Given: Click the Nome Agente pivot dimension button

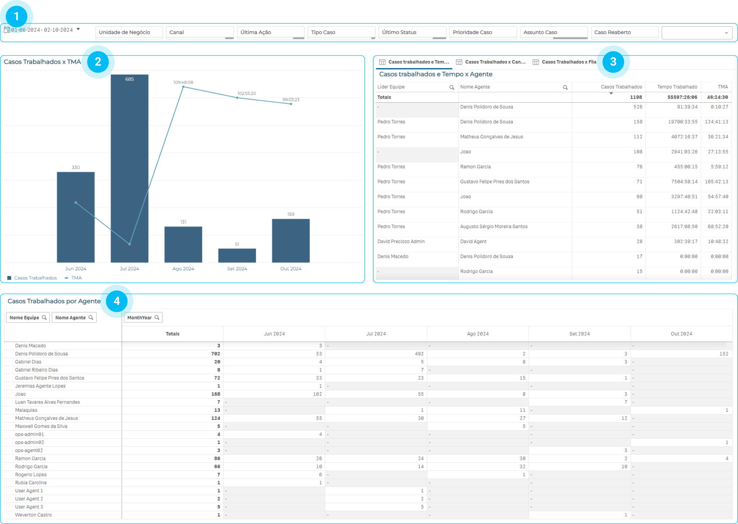Looking at the screenshot, I should [71, 317].
